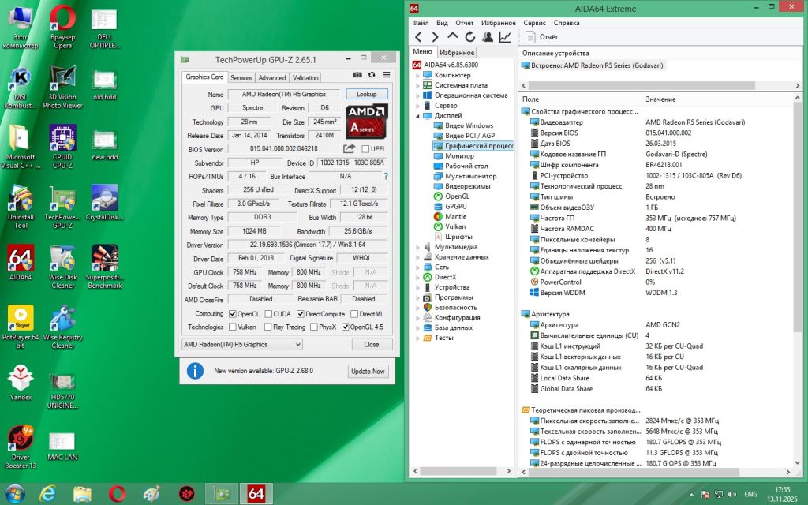
Task: Select PotPlayer 64 bit desktop icon
Action: click(21, 327)
